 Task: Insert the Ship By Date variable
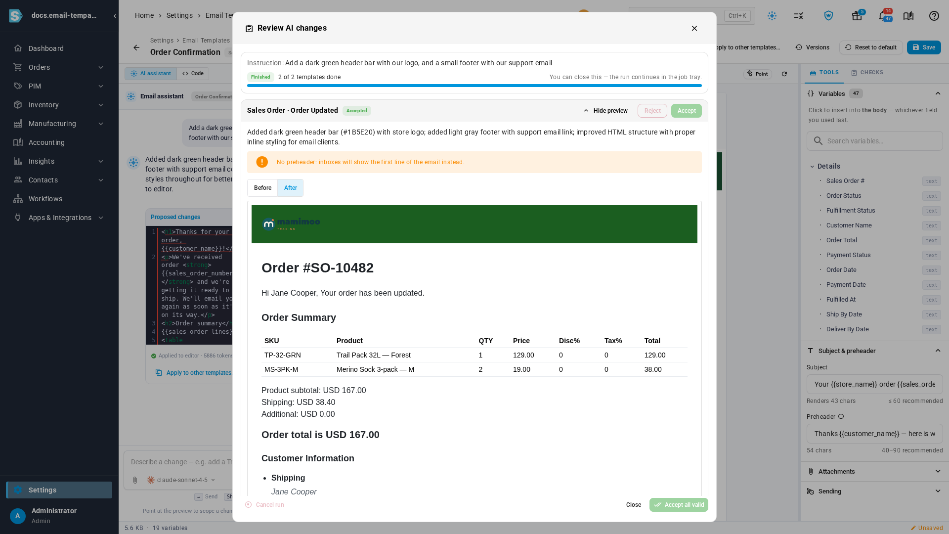click(x=874, y=314)
